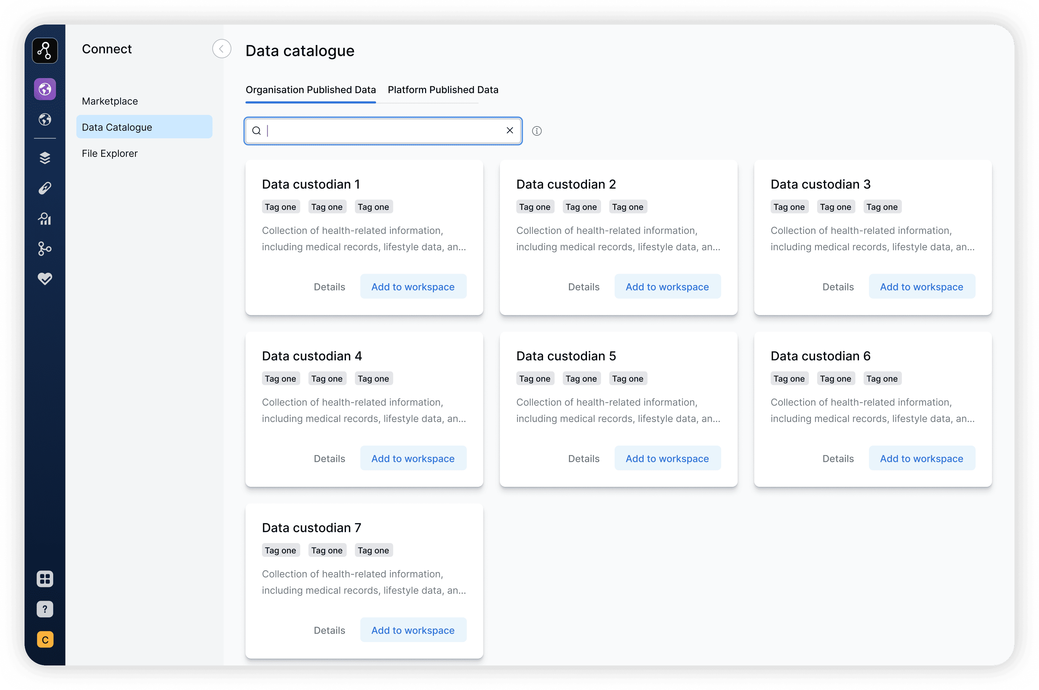Click last Tag one on Data custodian 3
This screenshot has height=690, width=1039.
882,207
